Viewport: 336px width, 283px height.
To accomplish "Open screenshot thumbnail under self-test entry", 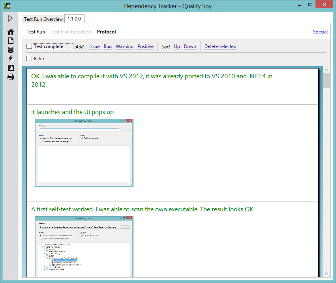I will pyautogui.click(x=84, y=246).
